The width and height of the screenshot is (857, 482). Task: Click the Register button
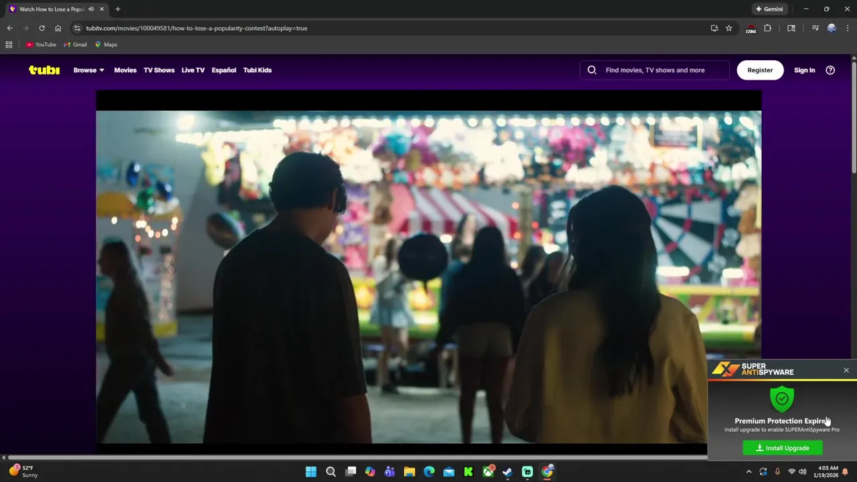tap(760, 70)
